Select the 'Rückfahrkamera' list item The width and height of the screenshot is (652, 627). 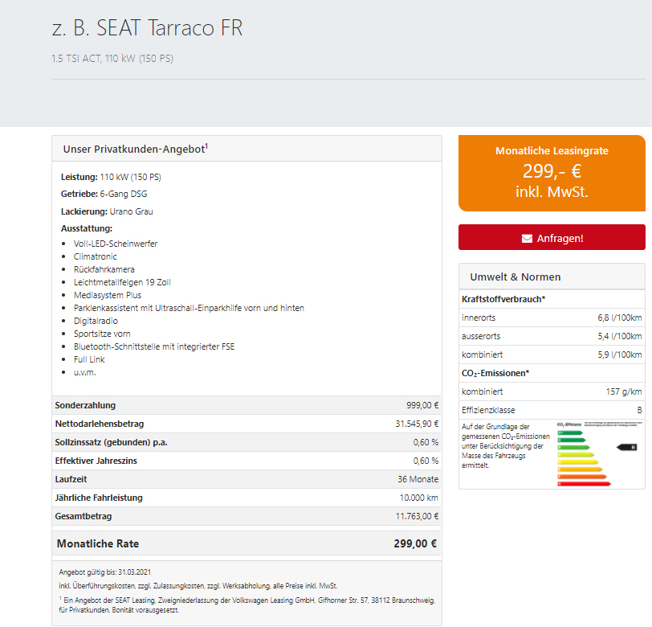pyautogui.click(x=104, y=269)
